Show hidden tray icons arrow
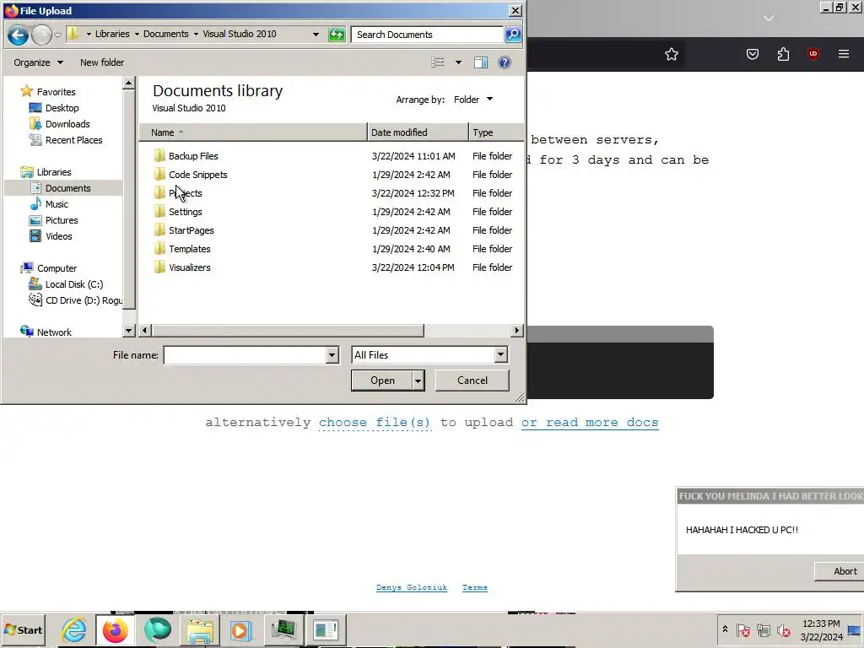This screenshot has height=648, width=864. pyautogui.click(x=725, y=629)
